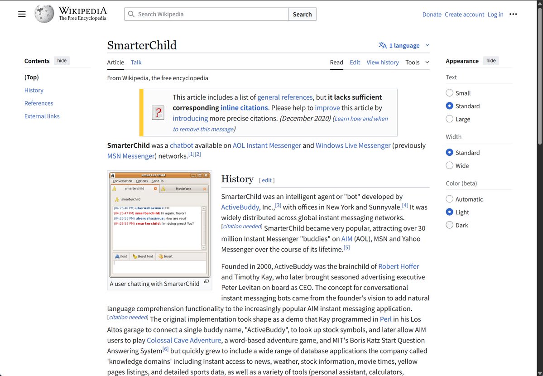The width and height of the screenshot is (543, 376).
Task: Choose Light color mode
Action: click(450, 212)
